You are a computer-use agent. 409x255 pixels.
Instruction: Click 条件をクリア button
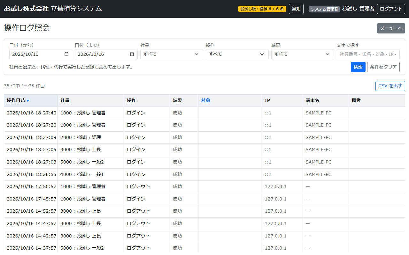[x=383, y=67]
